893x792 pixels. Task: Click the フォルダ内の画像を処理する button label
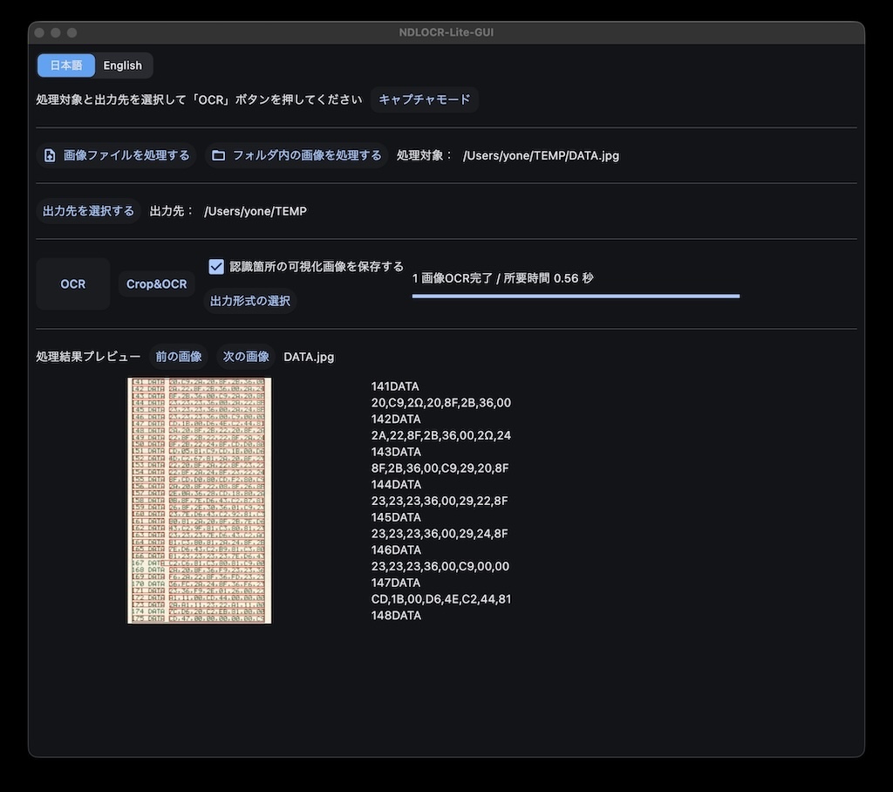click(307, 155)
